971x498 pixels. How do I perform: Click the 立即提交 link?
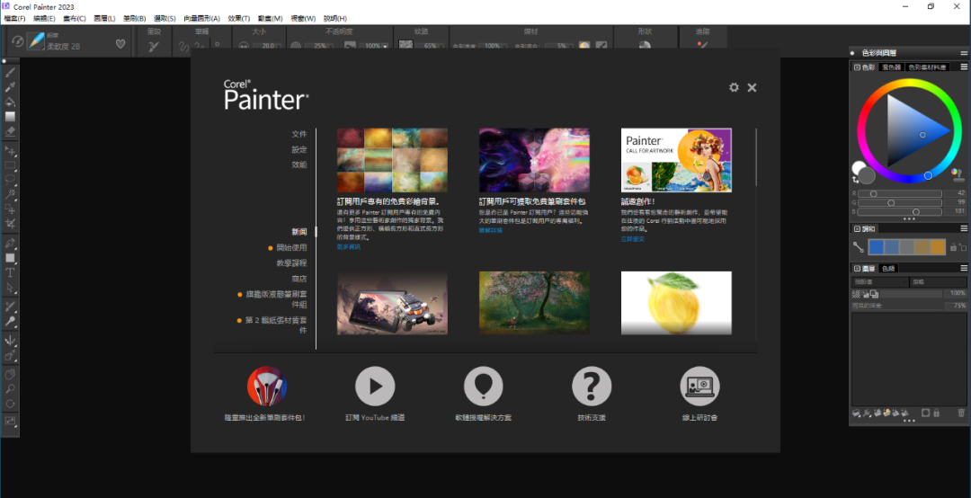632,238
